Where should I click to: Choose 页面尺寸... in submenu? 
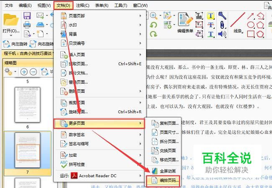(x=163, y=132)
